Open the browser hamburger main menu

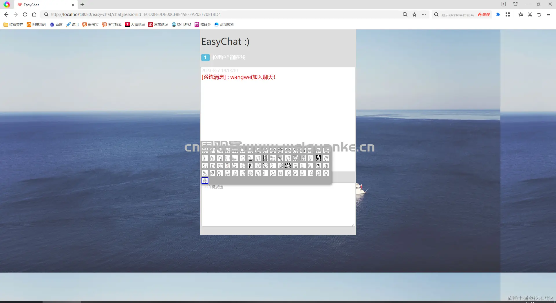[x=548, y=14]
